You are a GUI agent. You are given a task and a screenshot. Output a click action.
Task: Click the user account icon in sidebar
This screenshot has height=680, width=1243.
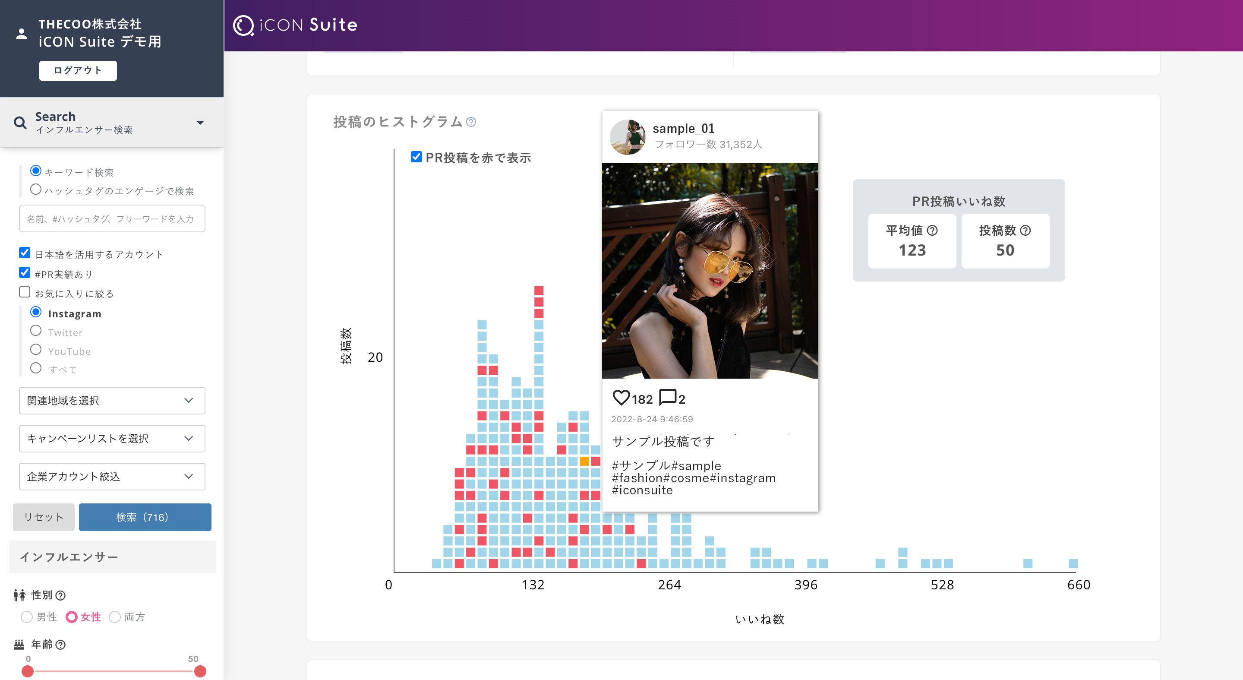click(x=21, y=33)
